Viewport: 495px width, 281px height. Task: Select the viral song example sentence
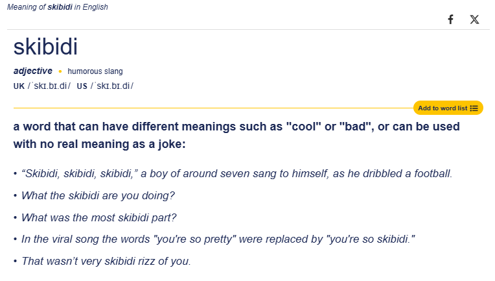[x=218, y=239]
